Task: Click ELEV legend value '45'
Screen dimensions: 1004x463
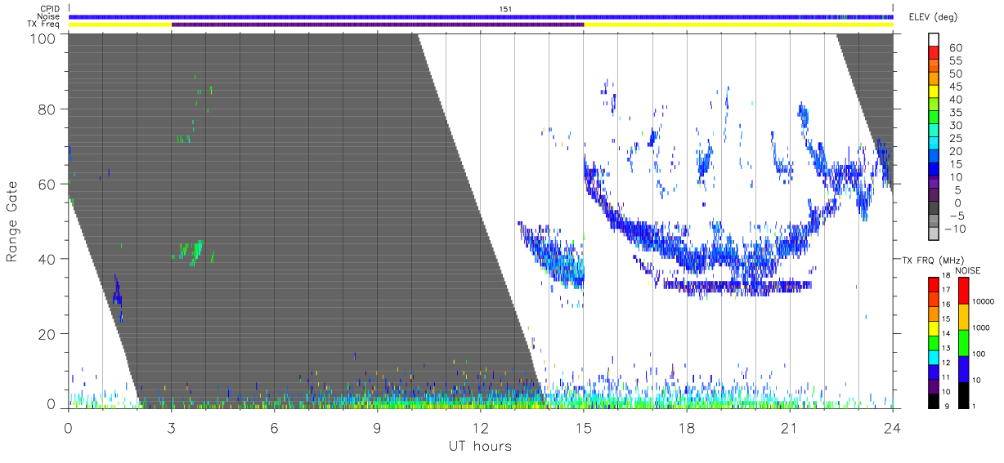Action: 955,87
